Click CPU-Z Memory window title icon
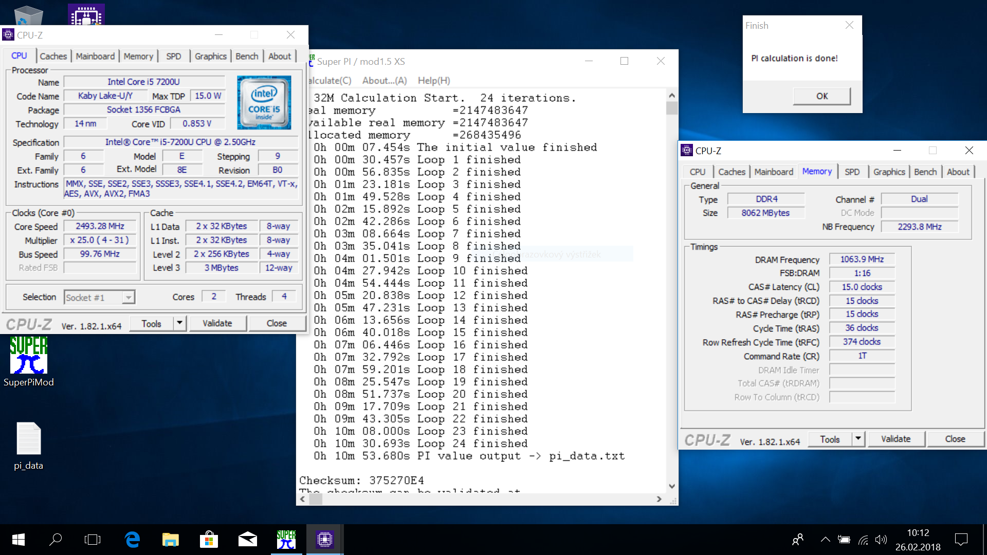Image resolution: width=987 pixels, height=555 pixels. (x=687, y=150)
